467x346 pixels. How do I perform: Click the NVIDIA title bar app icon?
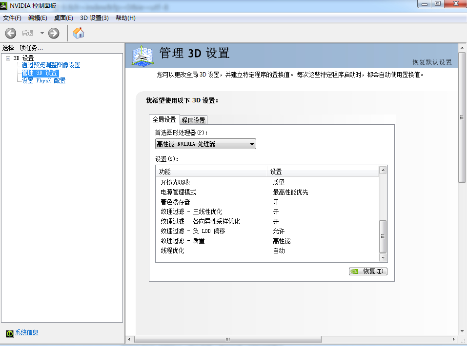[x=3, y=5]
